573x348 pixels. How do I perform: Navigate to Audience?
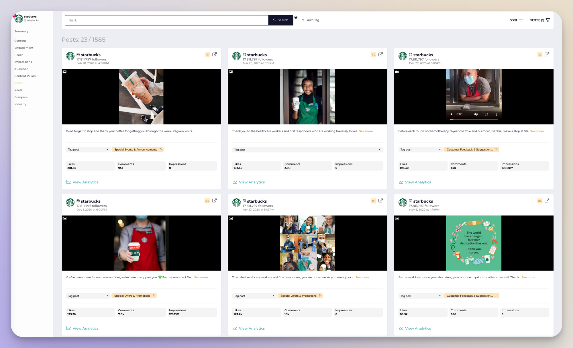click(x=21, y=69)
